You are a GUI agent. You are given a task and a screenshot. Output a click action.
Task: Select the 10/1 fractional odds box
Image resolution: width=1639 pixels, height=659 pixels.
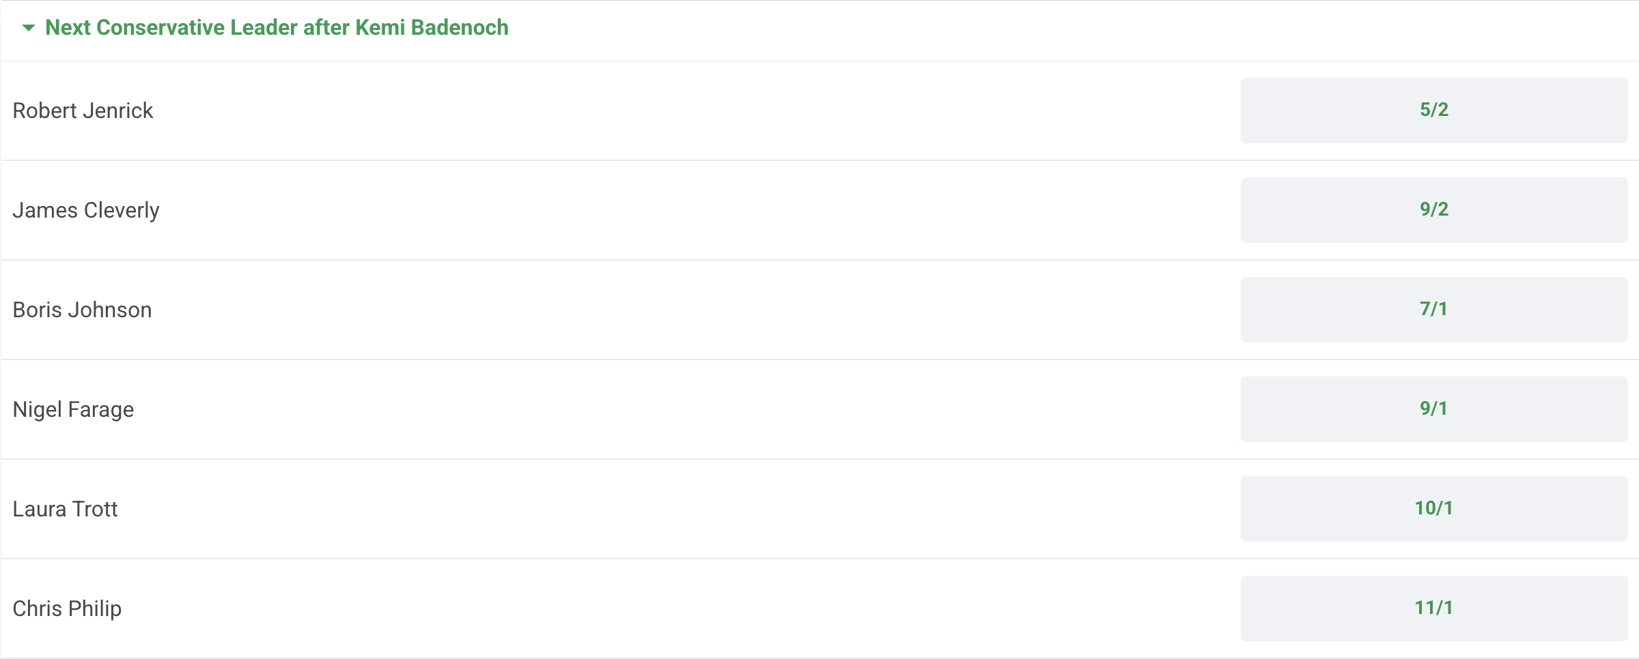[1434, 509]
